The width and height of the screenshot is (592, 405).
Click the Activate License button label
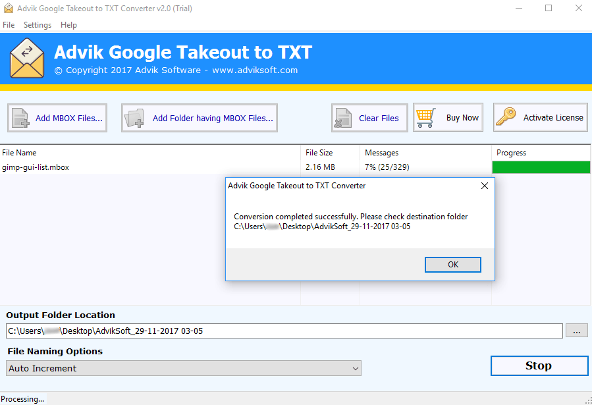[553, 117]
